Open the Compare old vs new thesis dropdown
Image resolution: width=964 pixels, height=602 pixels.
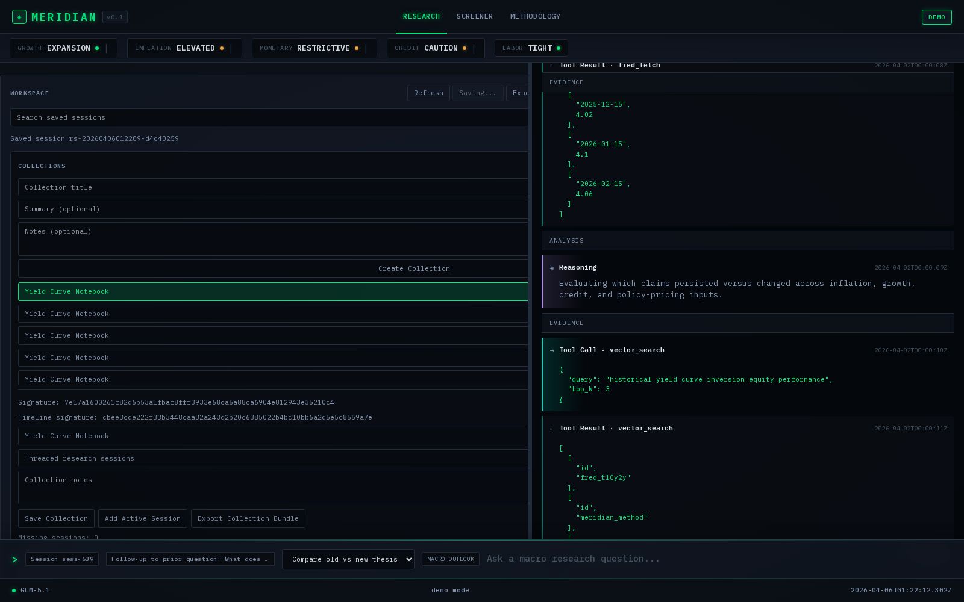pyautogui.click(x=348, y=559)
